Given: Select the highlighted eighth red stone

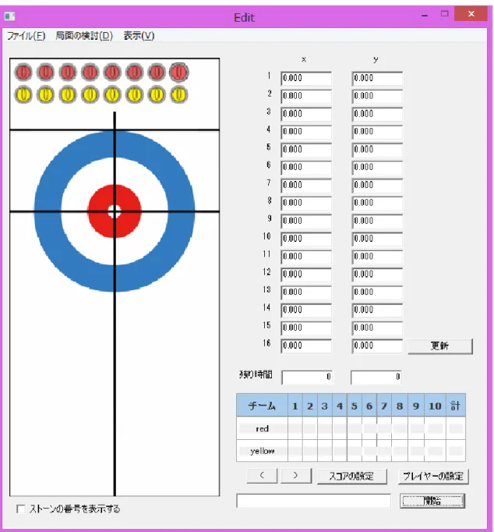Looking at the screenshot, I should [x=179, y=73].
